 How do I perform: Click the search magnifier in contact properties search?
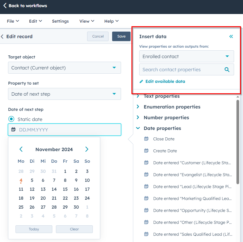click(227, 69)
